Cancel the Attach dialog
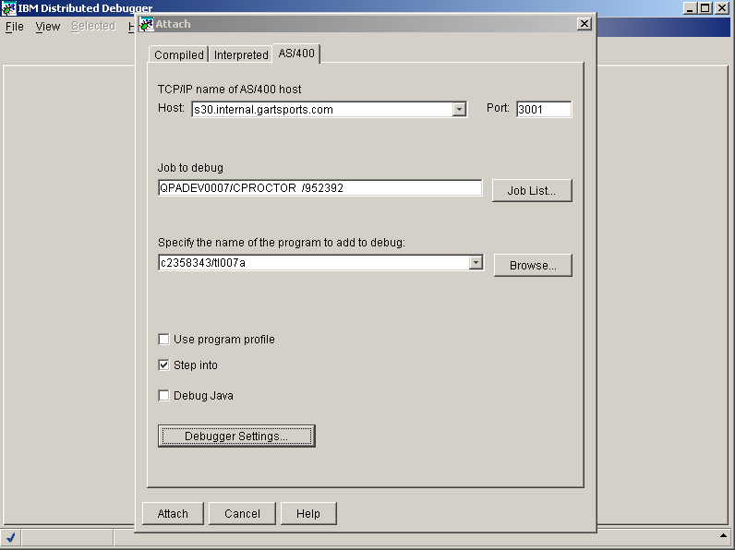 (242, 513)
